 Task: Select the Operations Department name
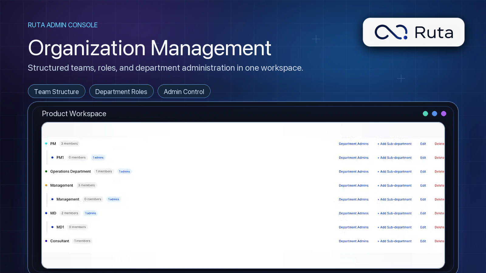click(70, 172)
